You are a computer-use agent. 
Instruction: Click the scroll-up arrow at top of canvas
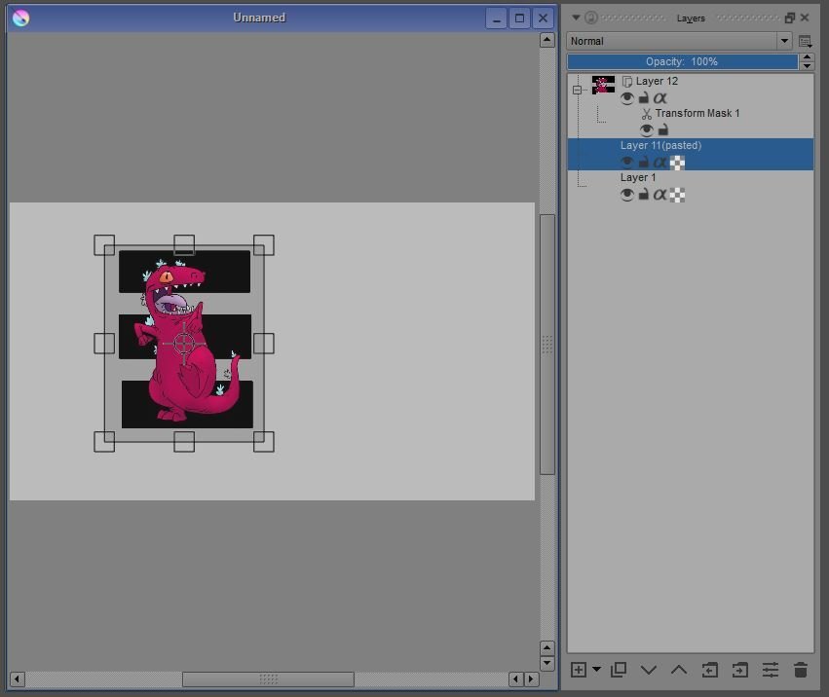tap(547, 40)
